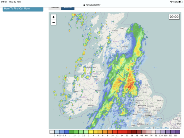
Task: Zoom out the radar map with minus button
Action: [x=53, y=22]
